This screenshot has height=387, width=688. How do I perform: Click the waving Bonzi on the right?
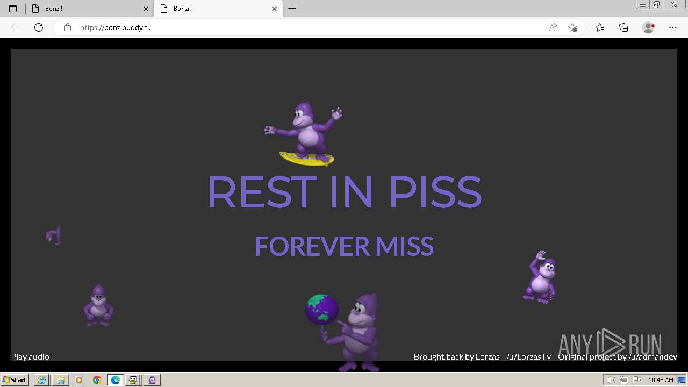click(540, 277)
